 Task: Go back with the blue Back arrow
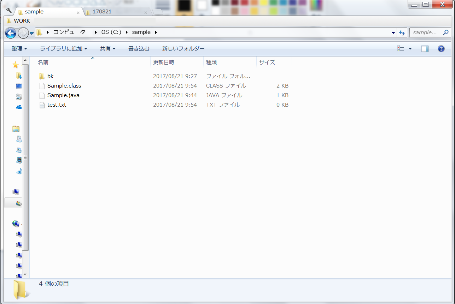[11, 33]
